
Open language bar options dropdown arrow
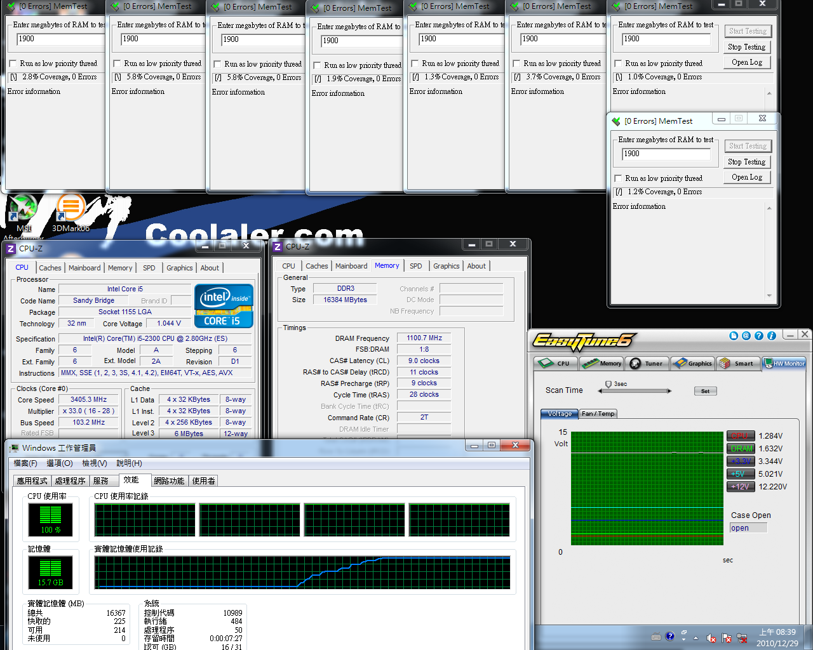pyautogui.click(x=683, y=640)
